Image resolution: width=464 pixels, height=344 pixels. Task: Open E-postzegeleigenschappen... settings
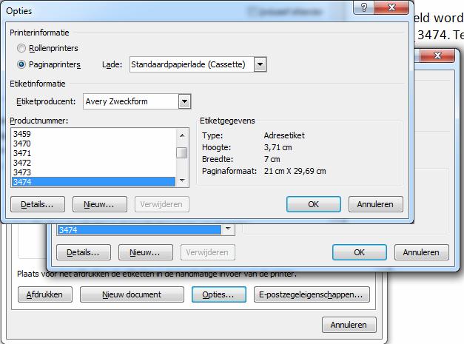coord(311,294)
